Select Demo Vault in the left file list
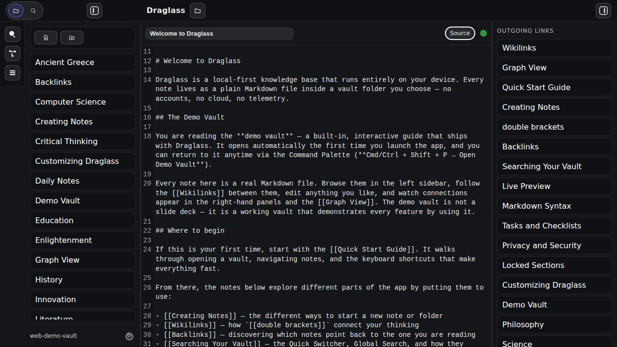 click(82, 200)
